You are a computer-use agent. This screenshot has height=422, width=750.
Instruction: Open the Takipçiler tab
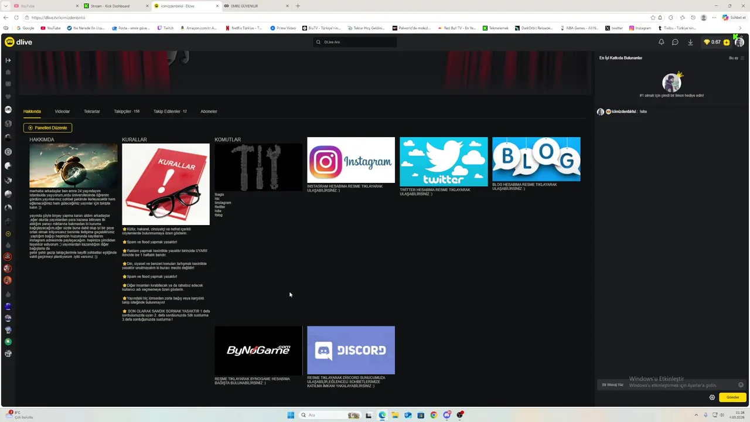click(x=127, y=111)
